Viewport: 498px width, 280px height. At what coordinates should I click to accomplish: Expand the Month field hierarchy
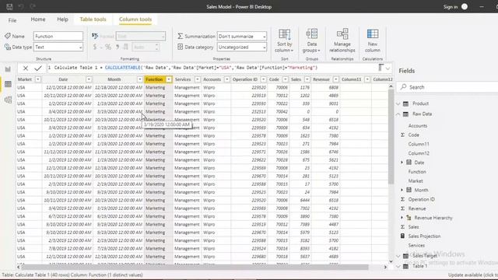point(402,190)
